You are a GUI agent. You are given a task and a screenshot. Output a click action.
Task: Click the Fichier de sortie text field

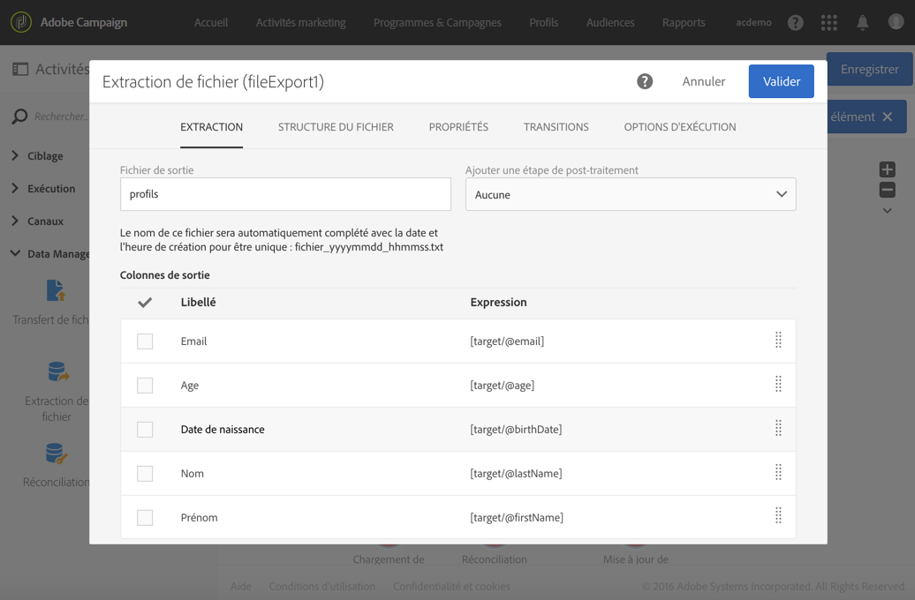(285, 195)
